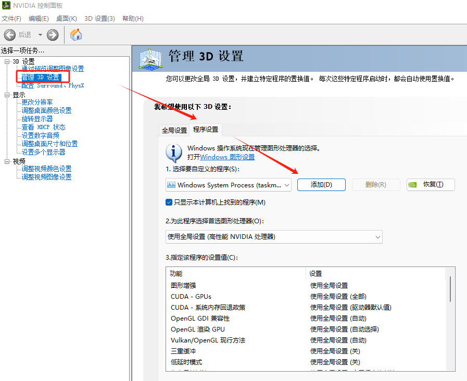Open the 文件(F) menu
This screenshot has width=467, height=381.
tap(11, 18)
